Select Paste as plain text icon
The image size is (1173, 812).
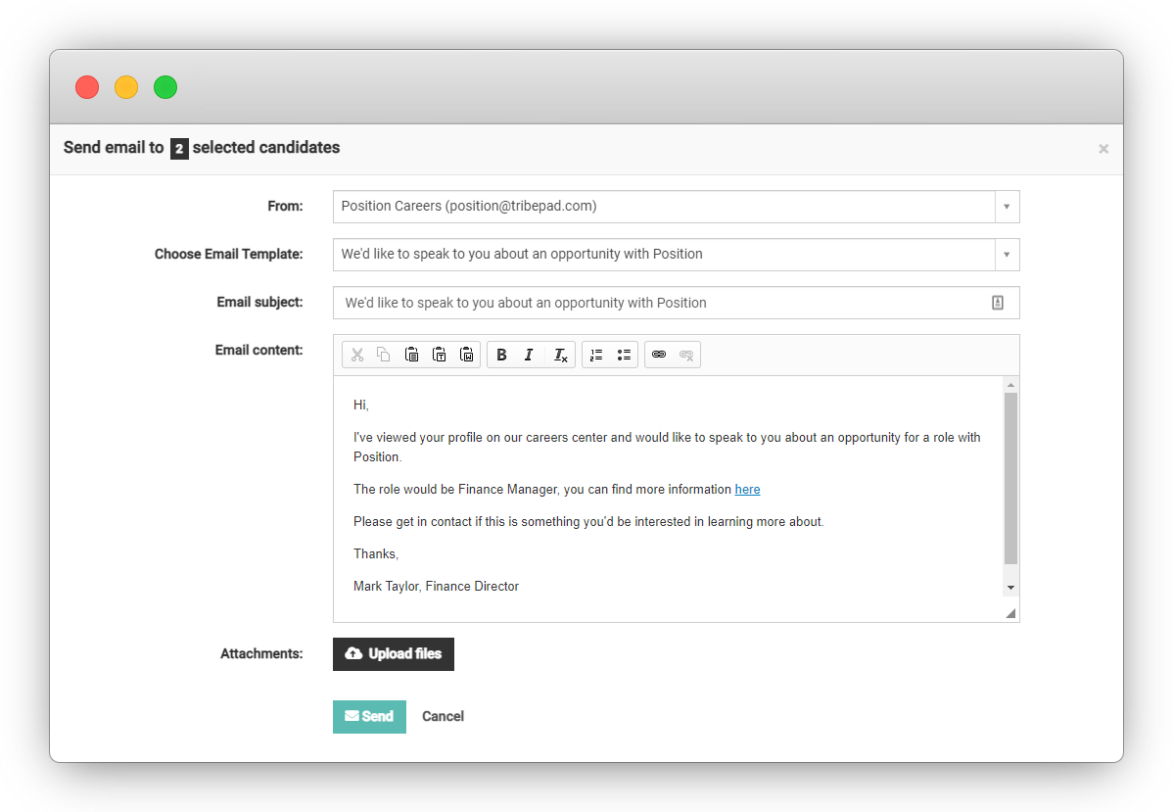pyautogui.click(x=440, y=355)
